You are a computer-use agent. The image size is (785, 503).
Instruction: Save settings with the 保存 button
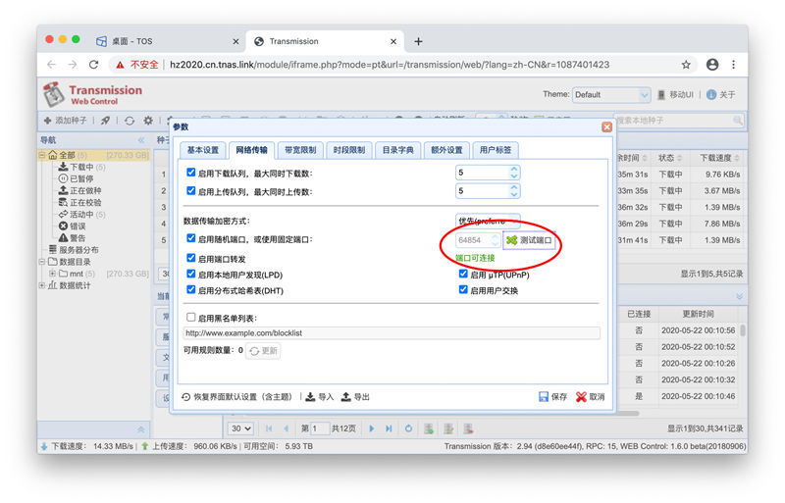click(x=553, y=397)
